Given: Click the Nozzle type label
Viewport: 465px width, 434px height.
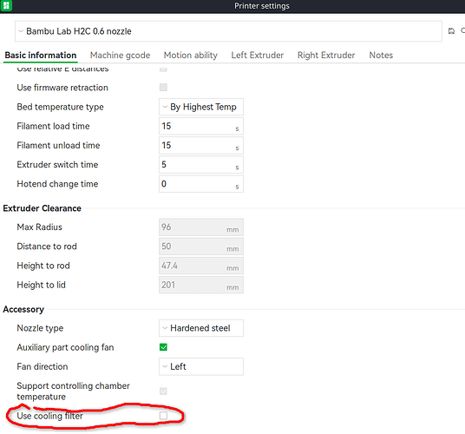Looking at the screenshot, I should 40,328.
